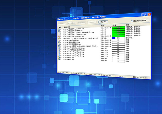
Task: Click the 1.bmp file icon in row 17
Action: coord(59,59)
